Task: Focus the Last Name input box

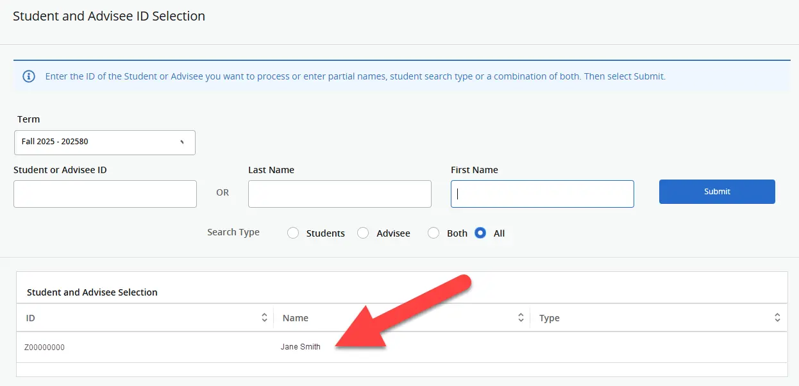Action: (x=339, y=194)
